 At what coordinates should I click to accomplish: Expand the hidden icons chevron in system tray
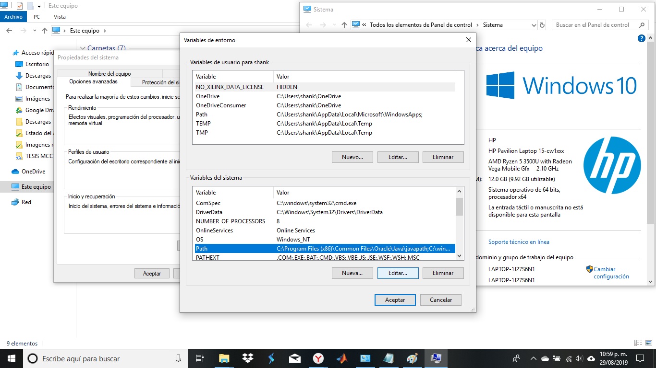pos(534,358)
